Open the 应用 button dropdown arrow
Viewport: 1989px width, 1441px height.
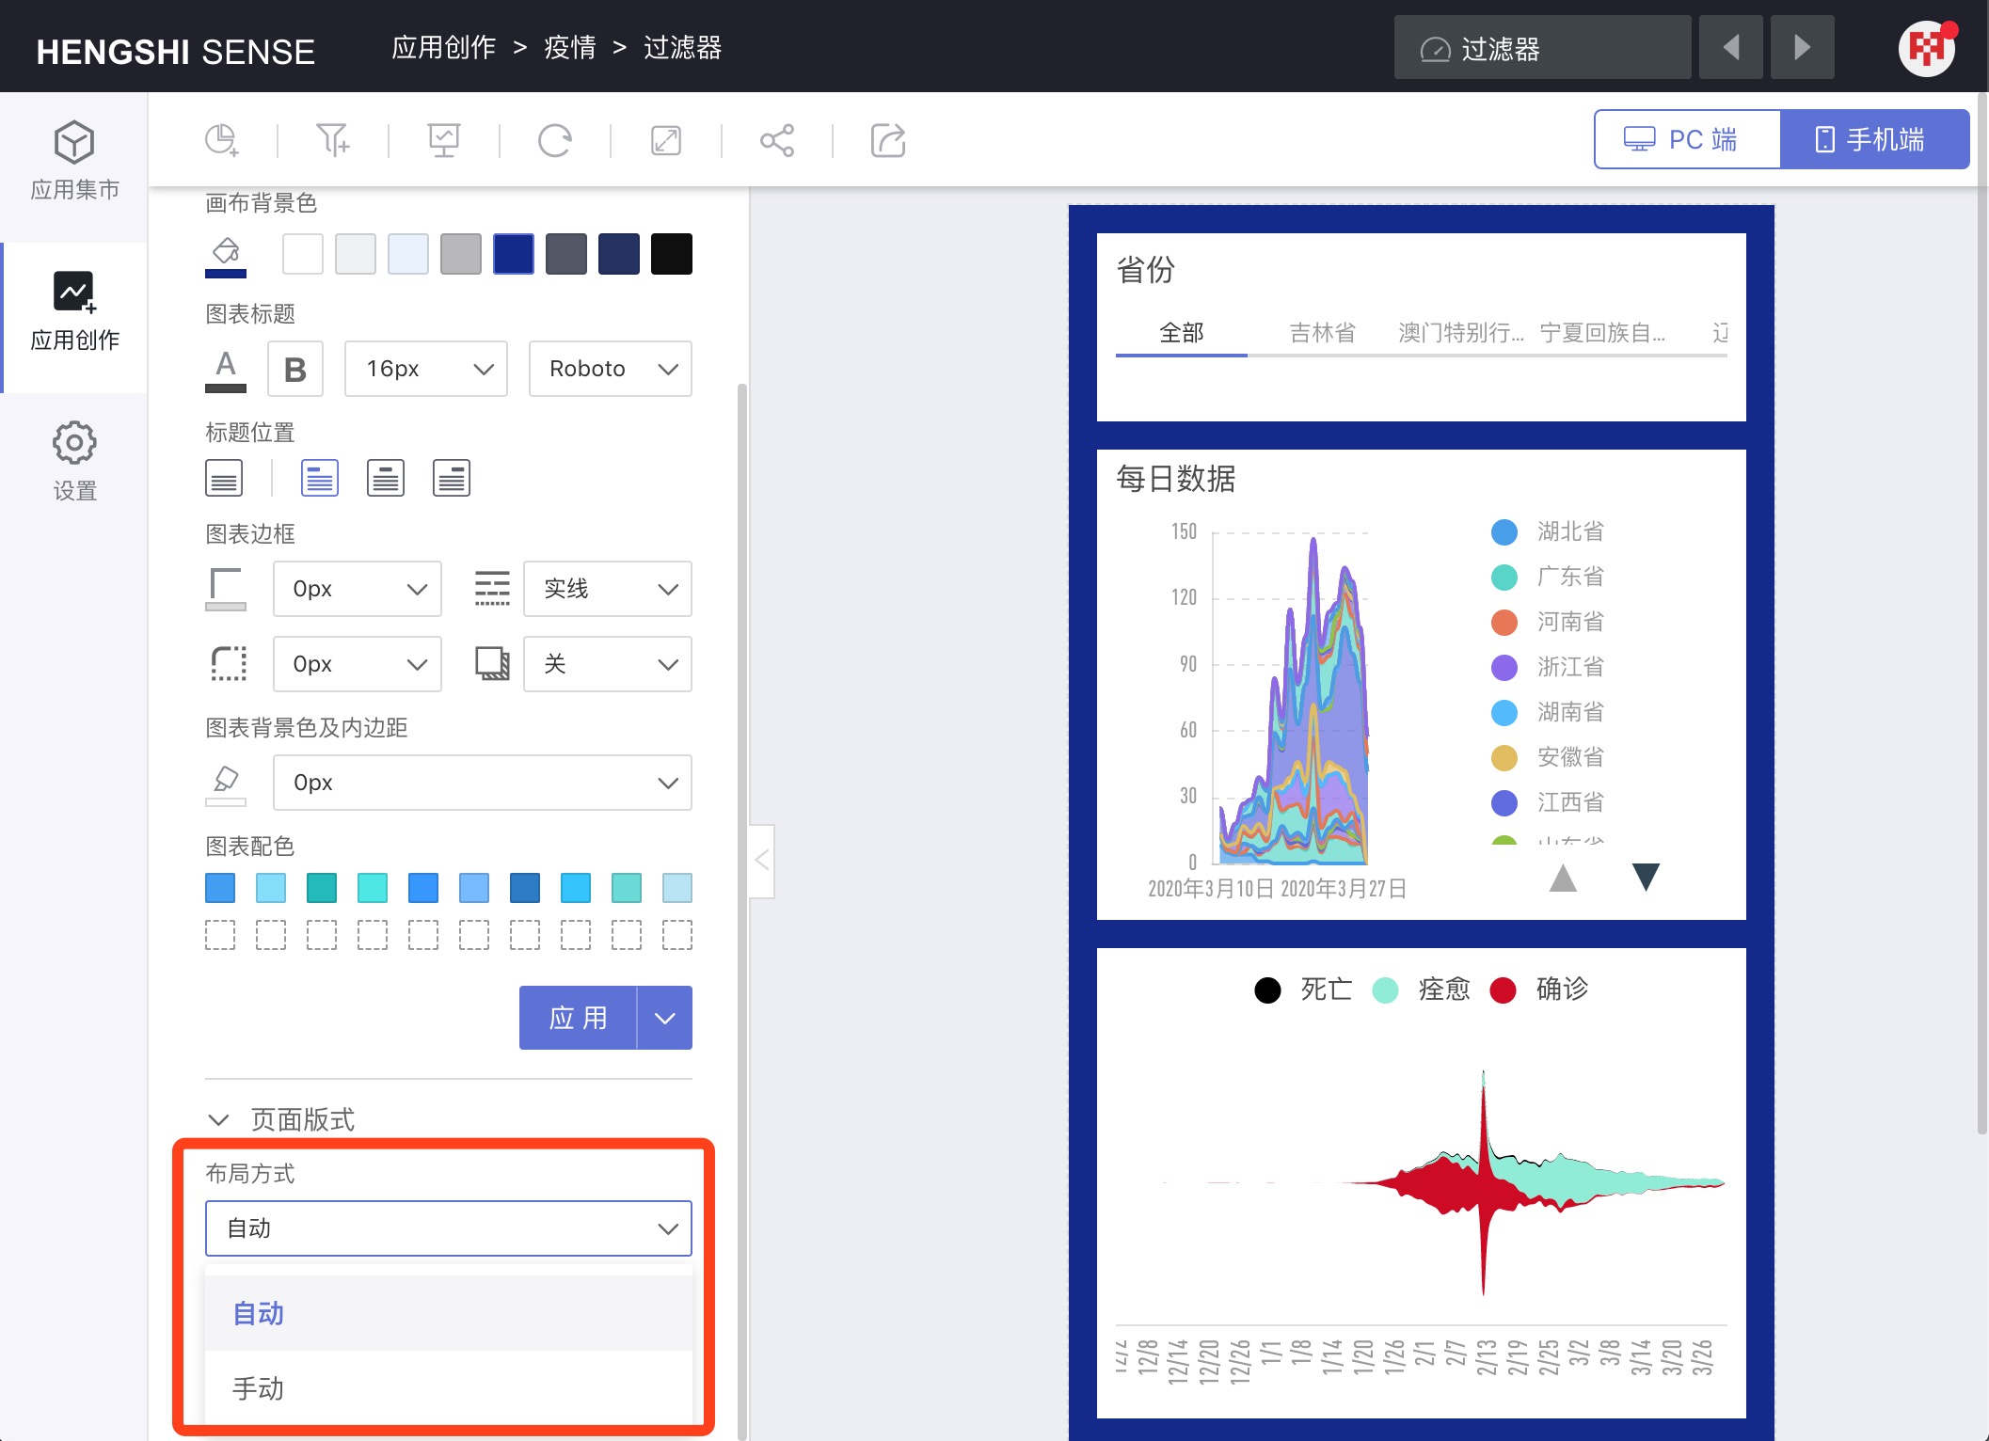coord(665,1018)
